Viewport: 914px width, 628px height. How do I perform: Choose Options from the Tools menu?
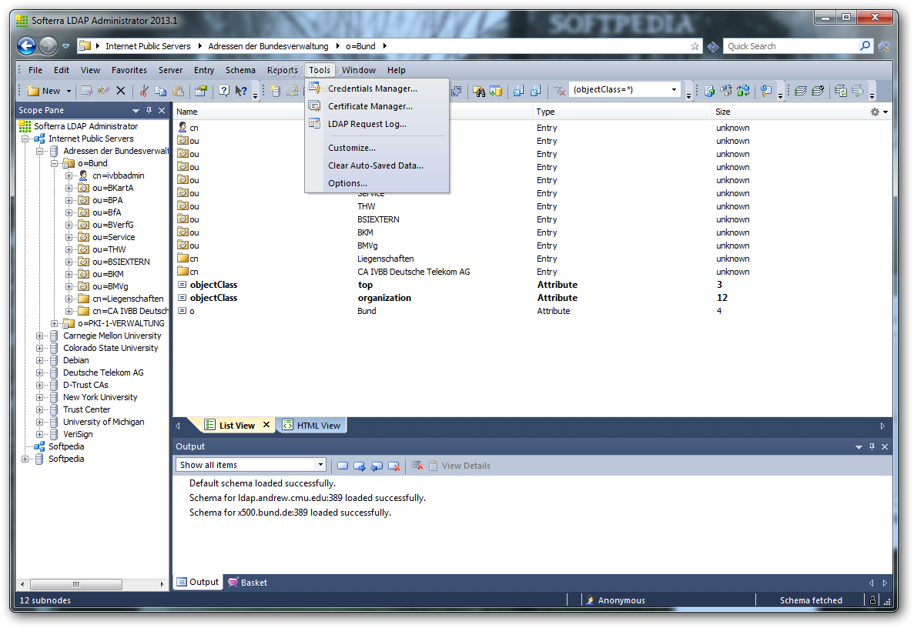(377, 183)
